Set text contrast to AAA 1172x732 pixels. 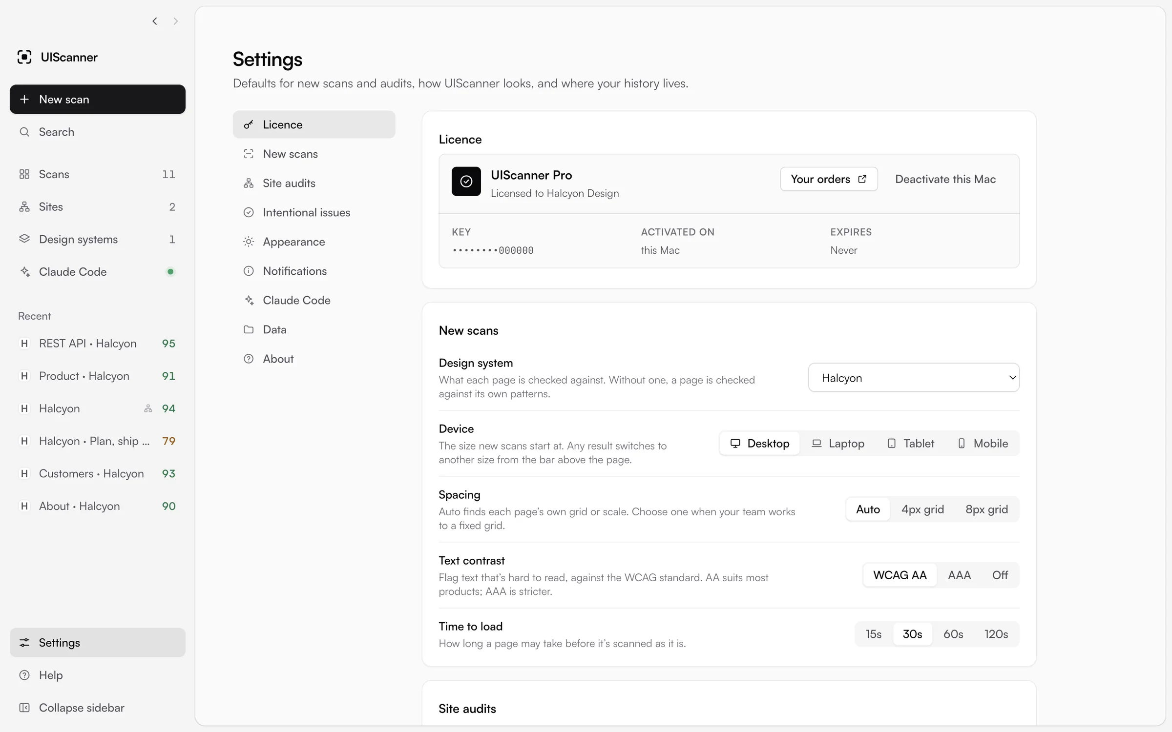point(959,575)
